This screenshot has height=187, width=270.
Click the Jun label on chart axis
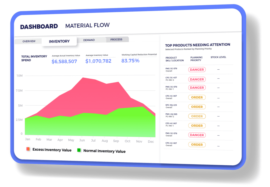click(x=82, y=140)
